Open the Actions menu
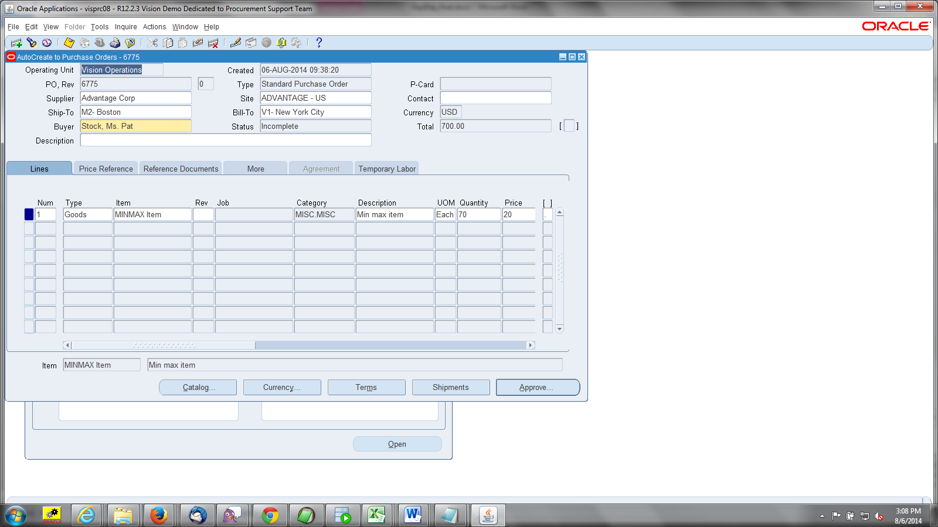Image resolution: width=938 pixels, height=527 pixels. coord(154,27)
